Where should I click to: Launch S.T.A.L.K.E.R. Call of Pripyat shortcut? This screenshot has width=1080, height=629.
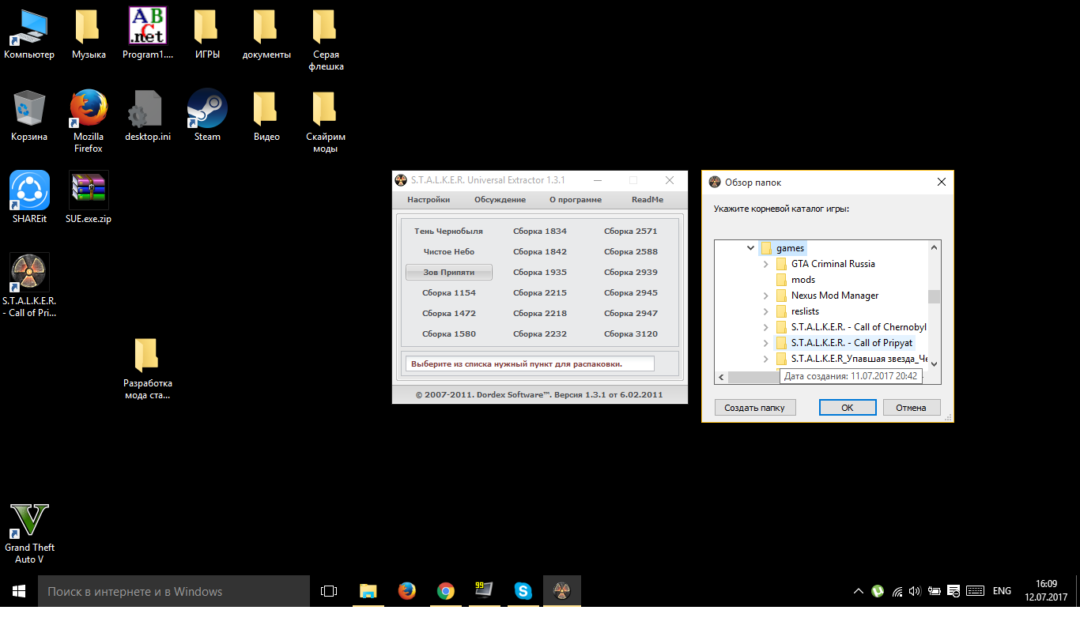tap(29, 285)
